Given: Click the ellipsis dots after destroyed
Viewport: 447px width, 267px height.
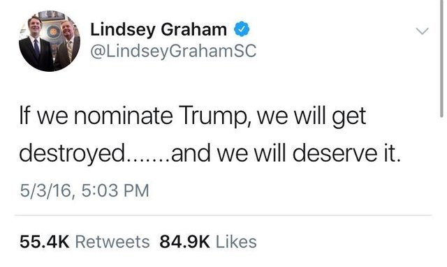Looking at the screenshot, I should [x=148, y=158].
